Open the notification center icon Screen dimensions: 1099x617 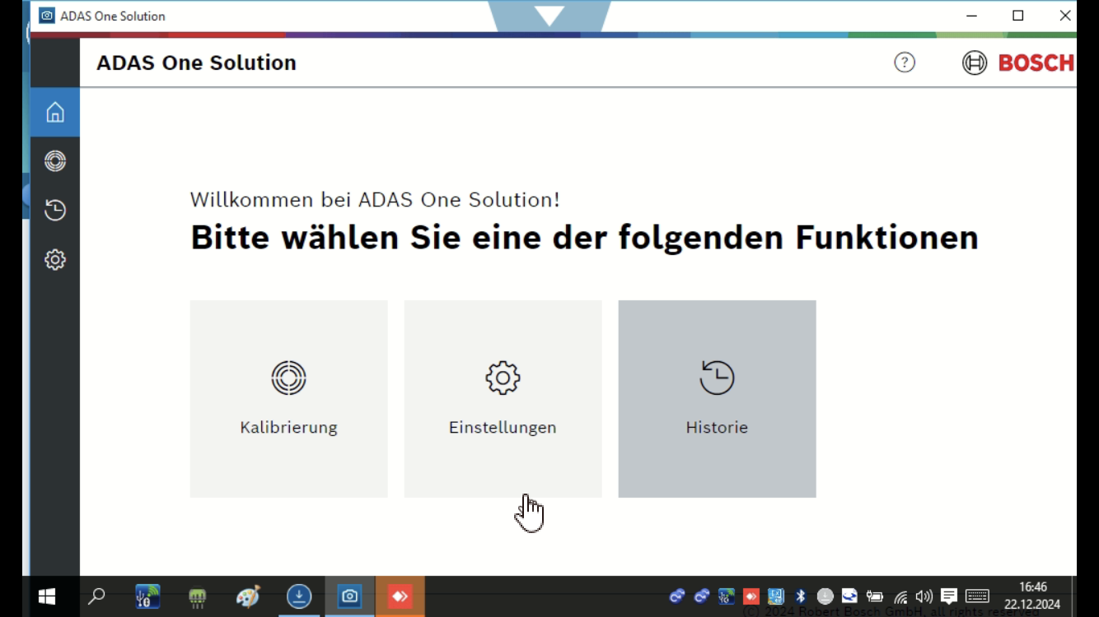[949, 596]
